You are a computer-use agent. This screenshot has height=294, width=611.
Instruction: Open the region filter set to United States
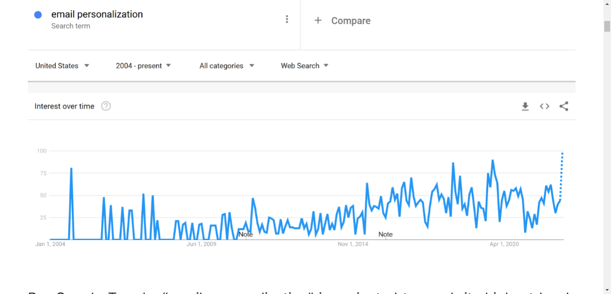[57, 66]
